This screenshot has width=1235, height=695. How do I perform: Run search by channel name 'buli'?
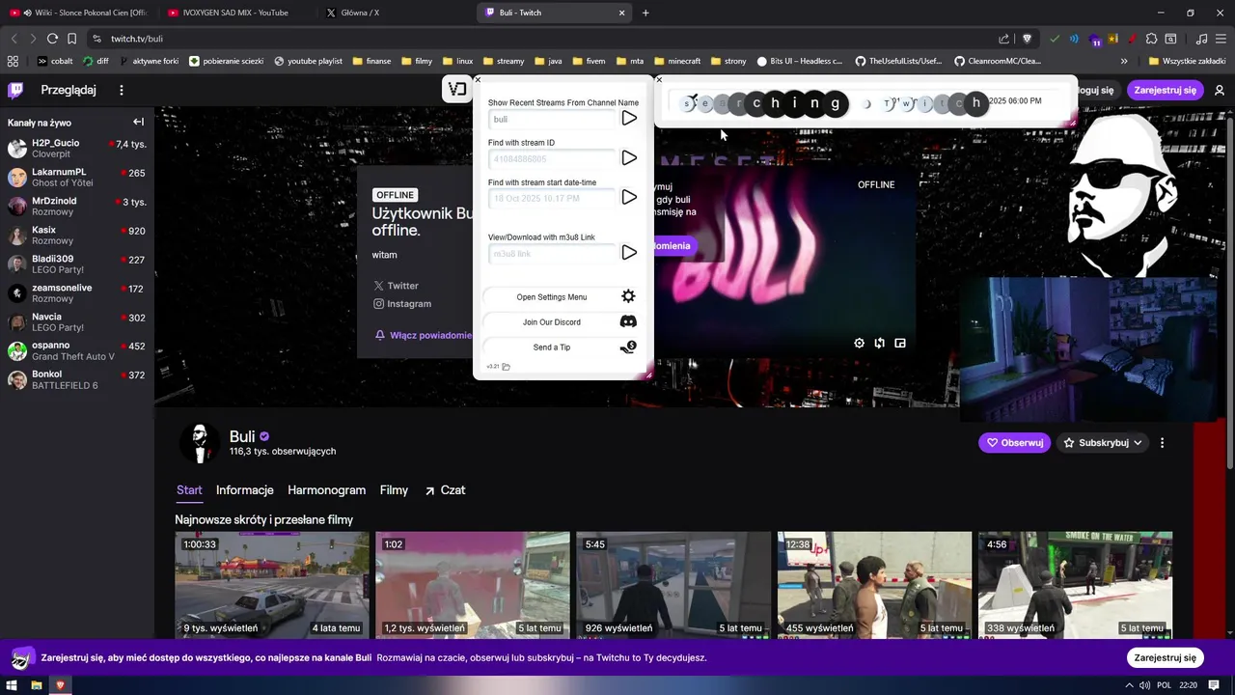pos(629,118)
